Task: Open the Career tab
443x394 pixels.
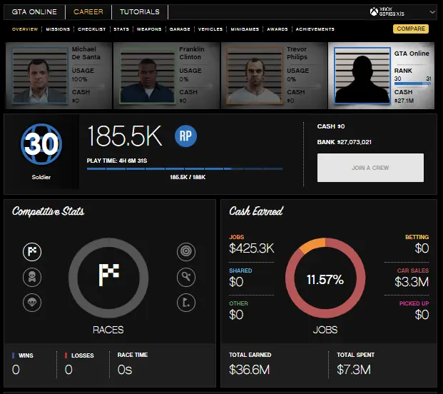Action: 88,12
